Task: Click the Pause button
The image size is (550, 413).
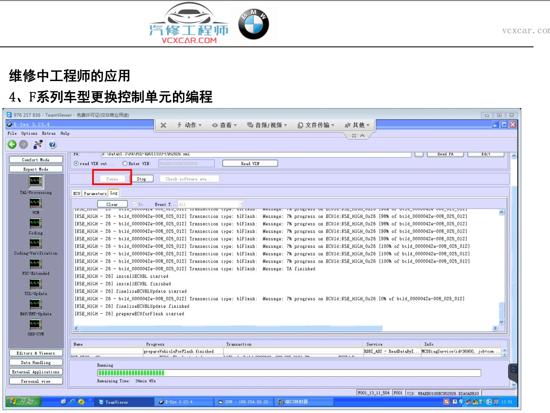Action: [x=112, y=178]
